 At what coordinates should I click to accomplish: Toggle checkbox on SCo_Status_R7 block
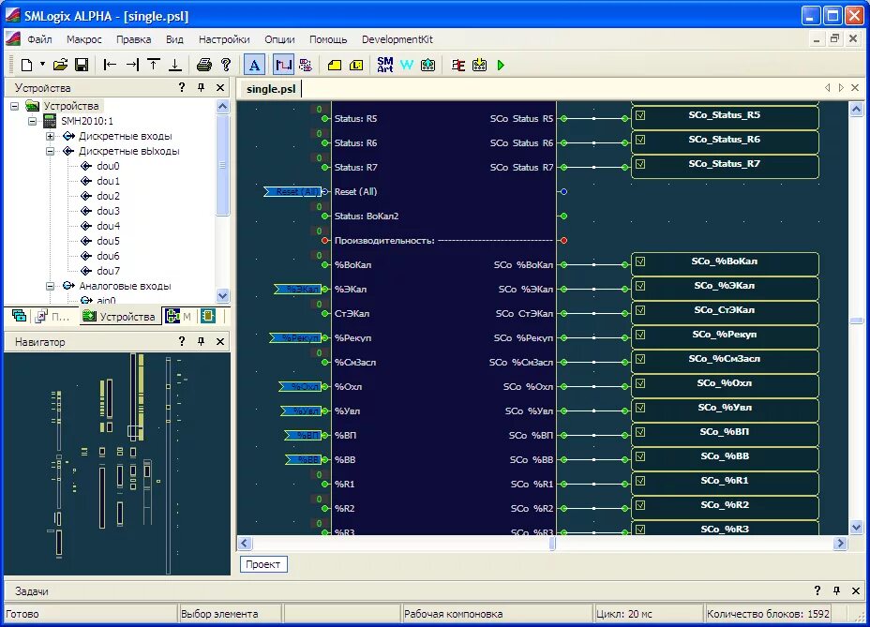pyautogui.click(x=640, y=164)
